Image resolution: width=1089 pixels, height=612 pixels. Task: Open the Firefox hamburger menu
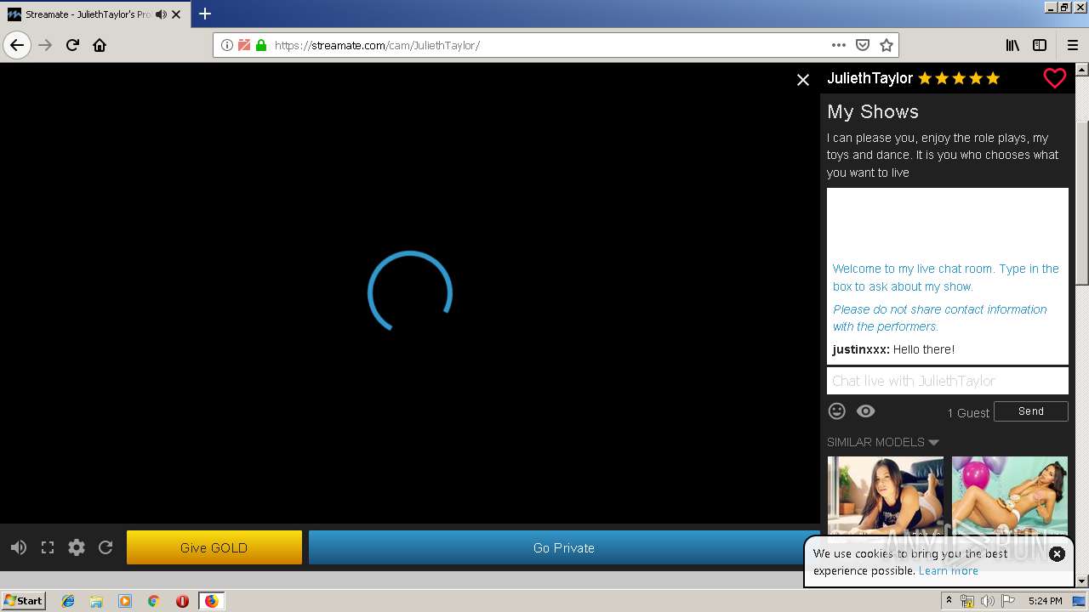pos(1073,45)
